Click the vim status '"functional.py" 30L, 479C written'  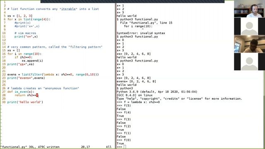tap(30, 147)
